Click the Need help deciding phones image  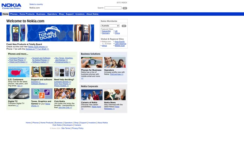(x=65, y=72)
